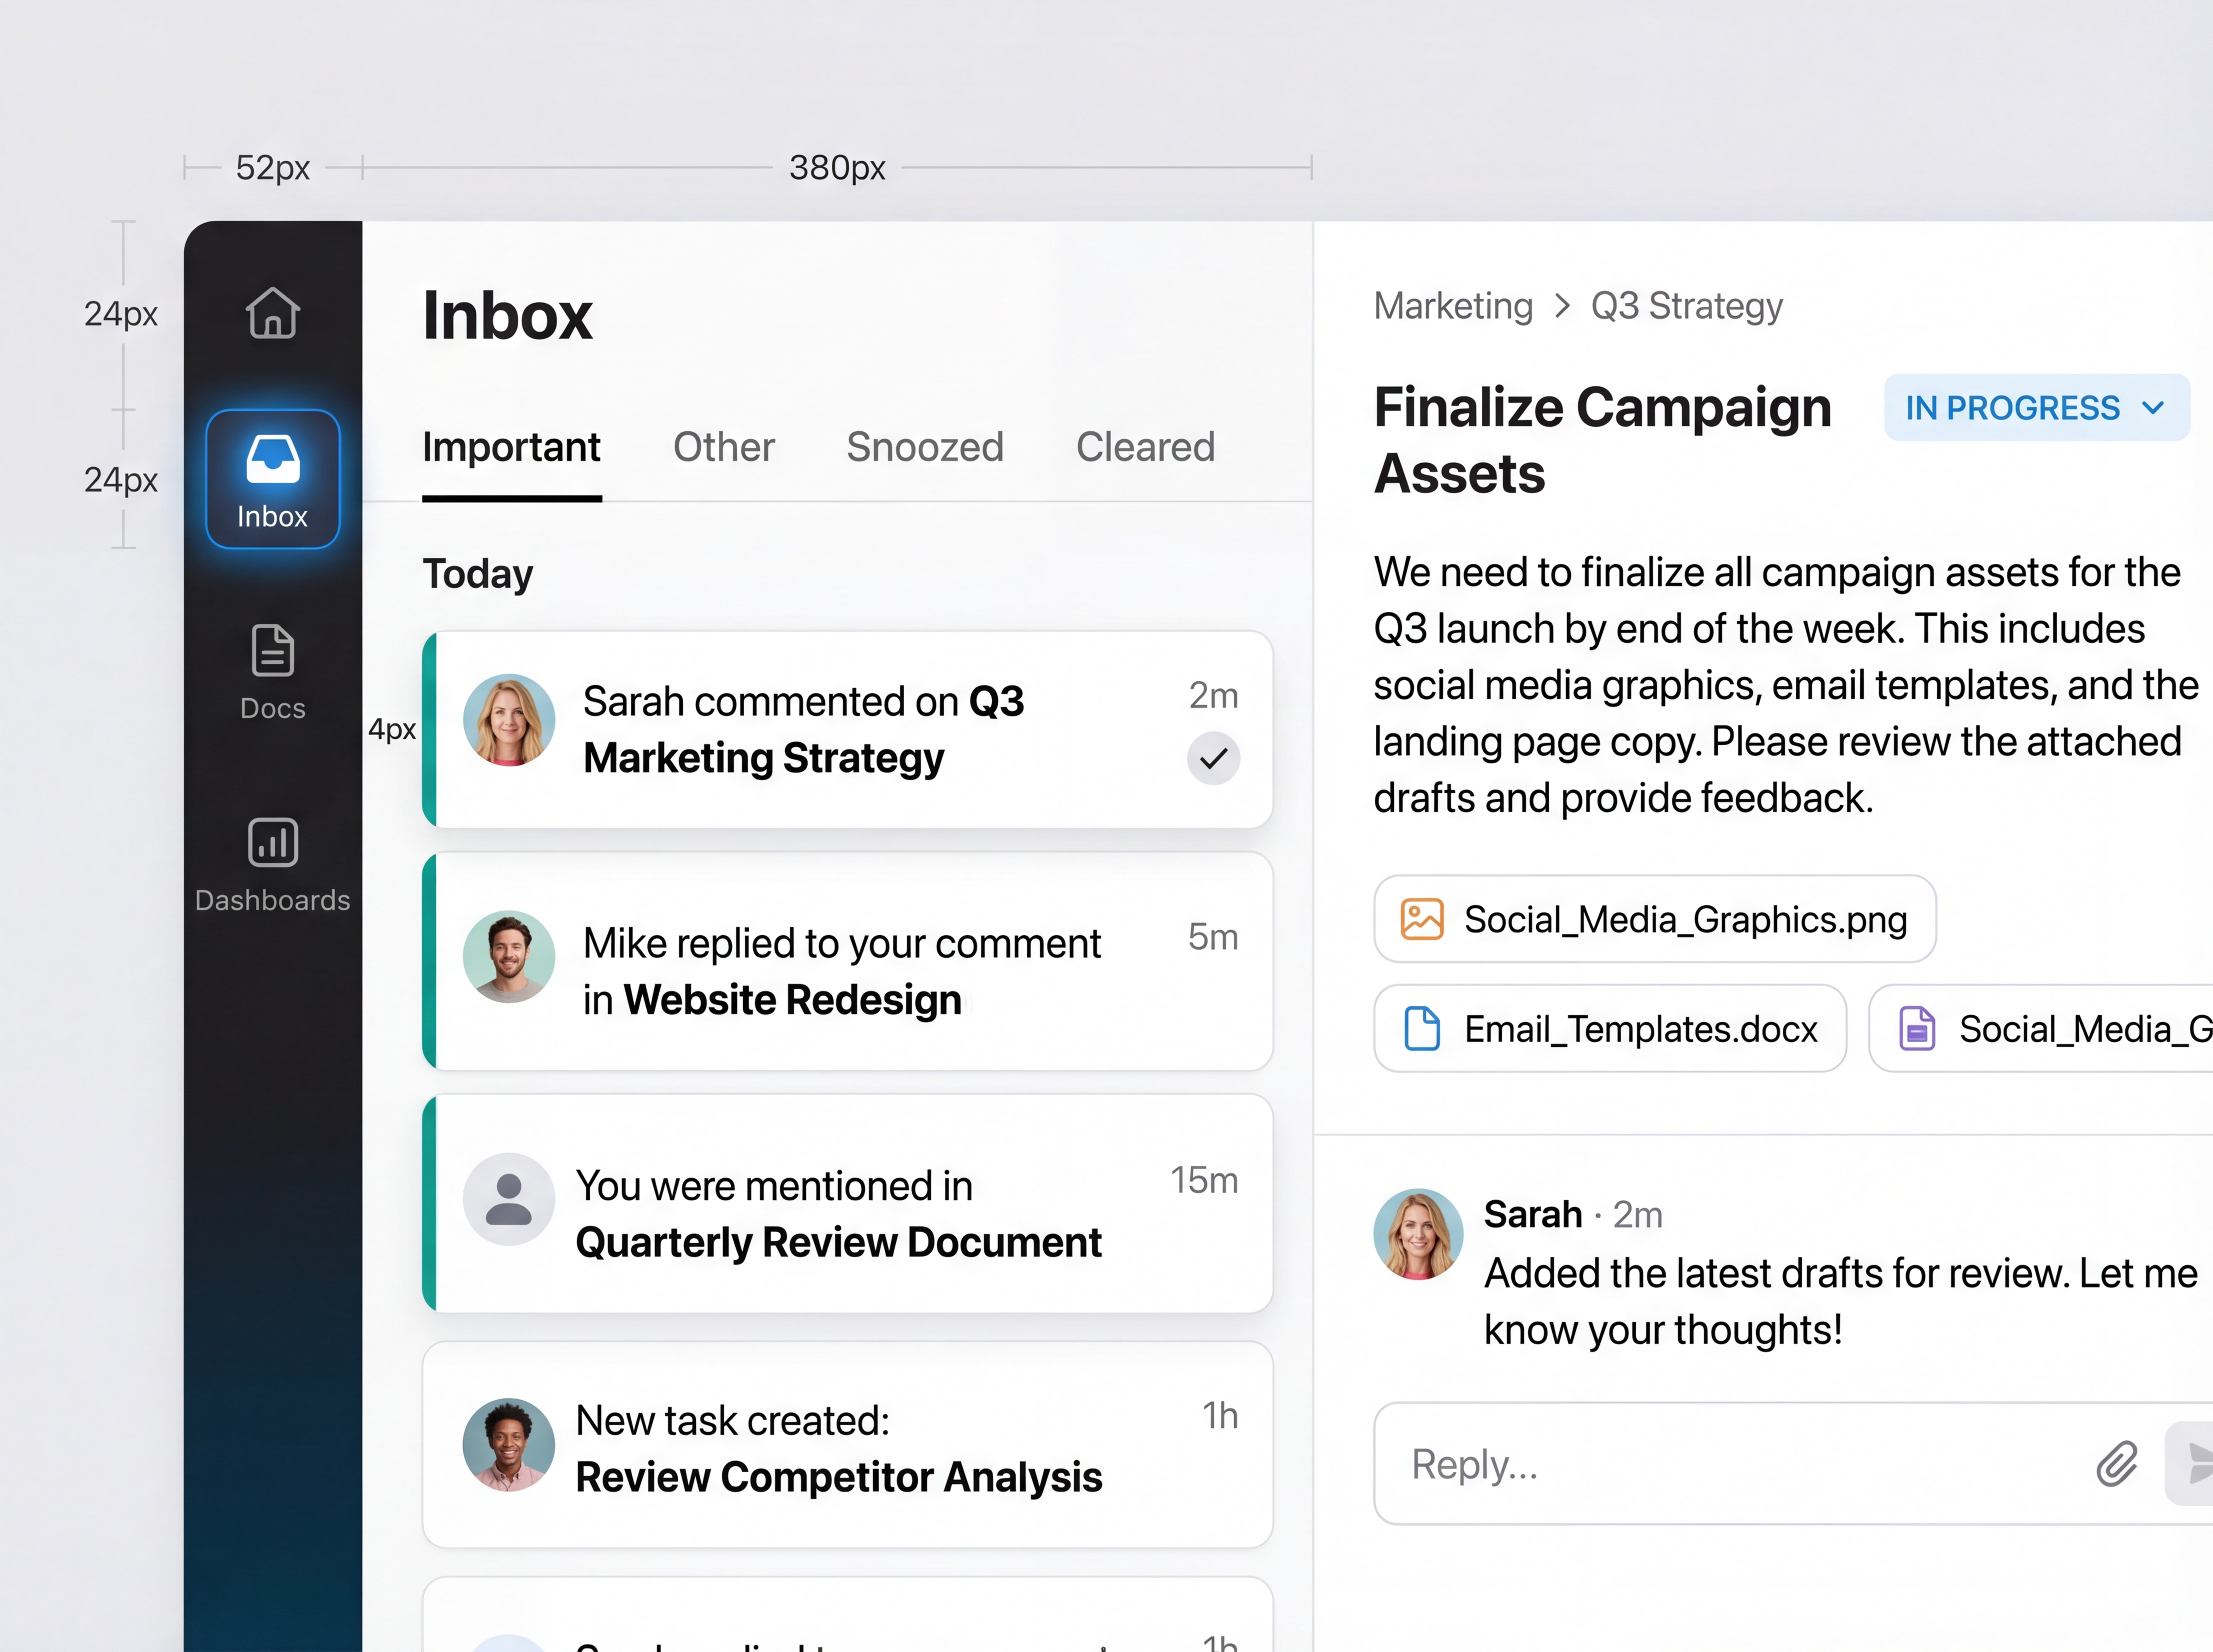Click the paperclip attachment icon

point(2116,1463)
